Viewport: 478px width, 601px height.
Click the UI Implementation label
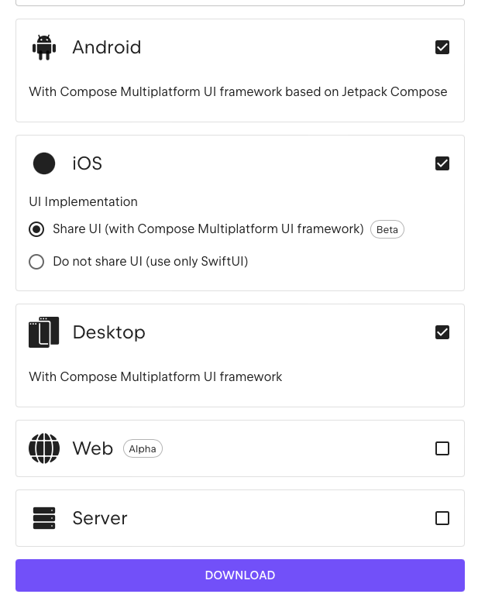coord(83,201)
